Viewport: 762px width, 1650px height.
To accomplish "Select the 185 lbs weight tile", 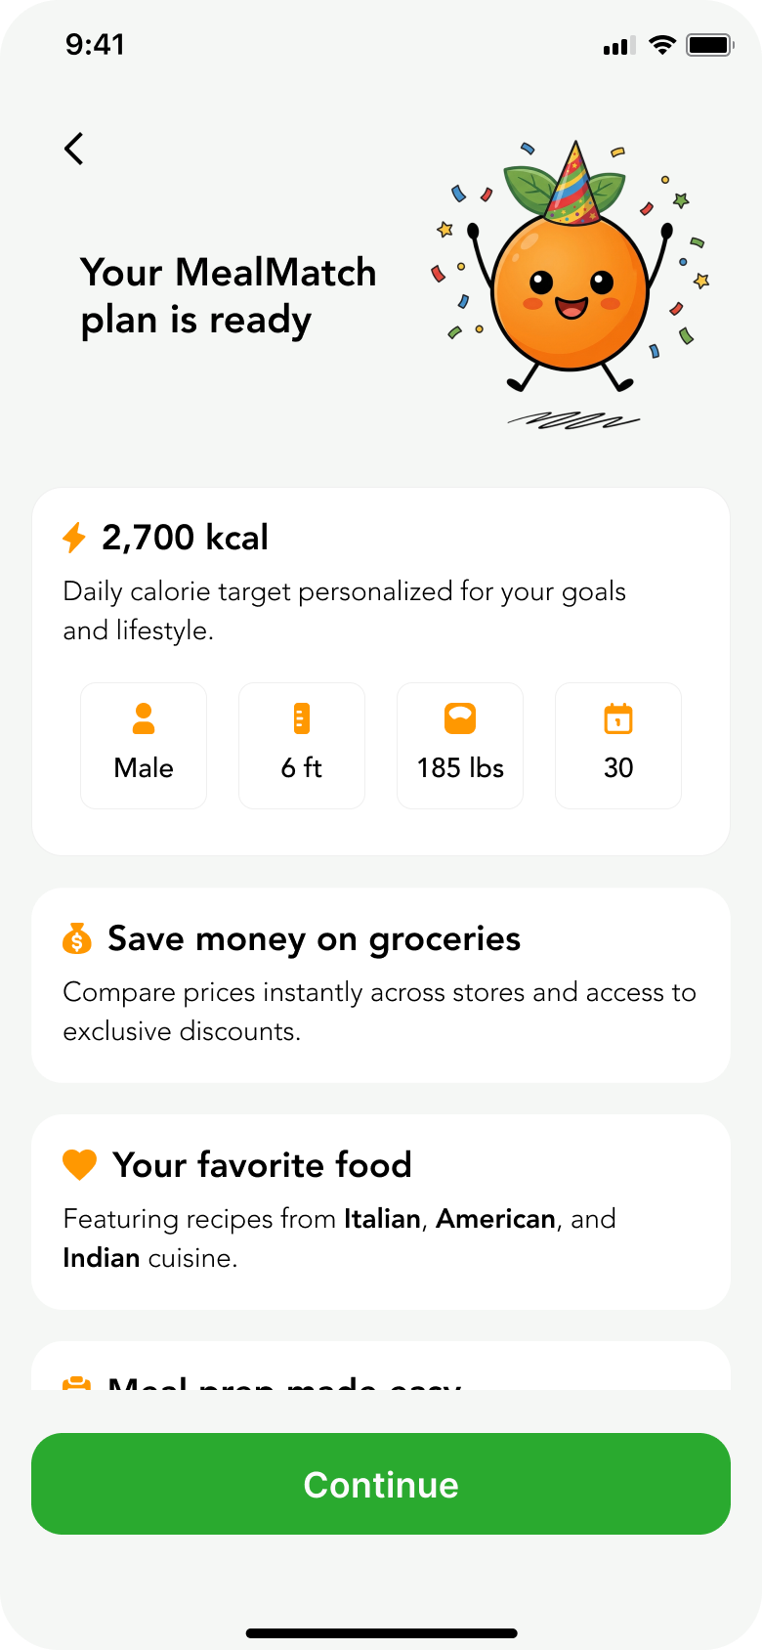I will point(460,746).
